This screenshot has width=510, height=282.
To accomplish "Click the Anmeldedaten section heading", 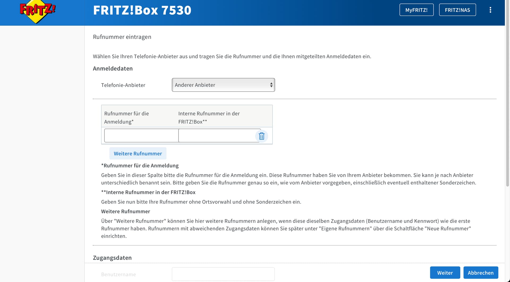I will click(113, 68).
